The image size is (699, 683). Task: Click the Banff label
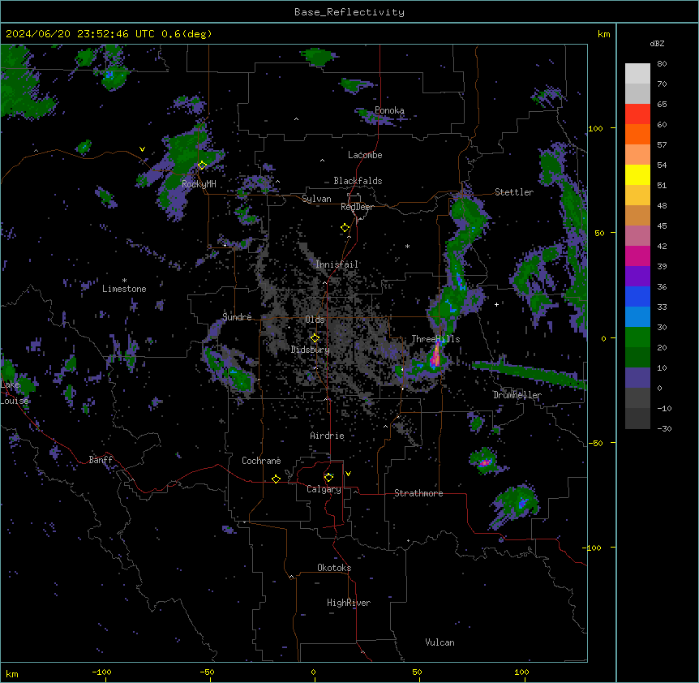(x=101, y=460)
